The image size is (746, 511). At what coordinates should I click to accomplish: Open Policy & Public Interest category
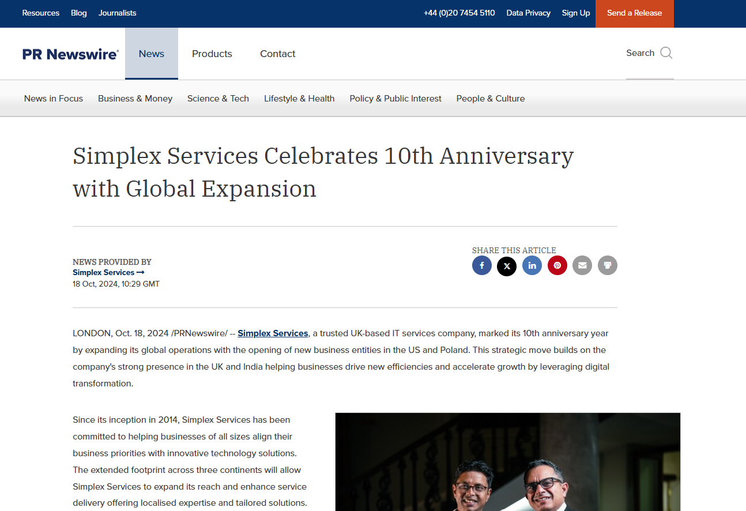395,99
